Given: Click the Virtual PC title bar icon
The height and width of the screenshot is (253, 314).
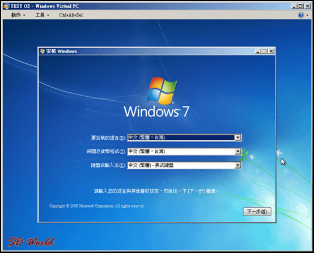Looking at the screenshot, I should pos(6,6).
